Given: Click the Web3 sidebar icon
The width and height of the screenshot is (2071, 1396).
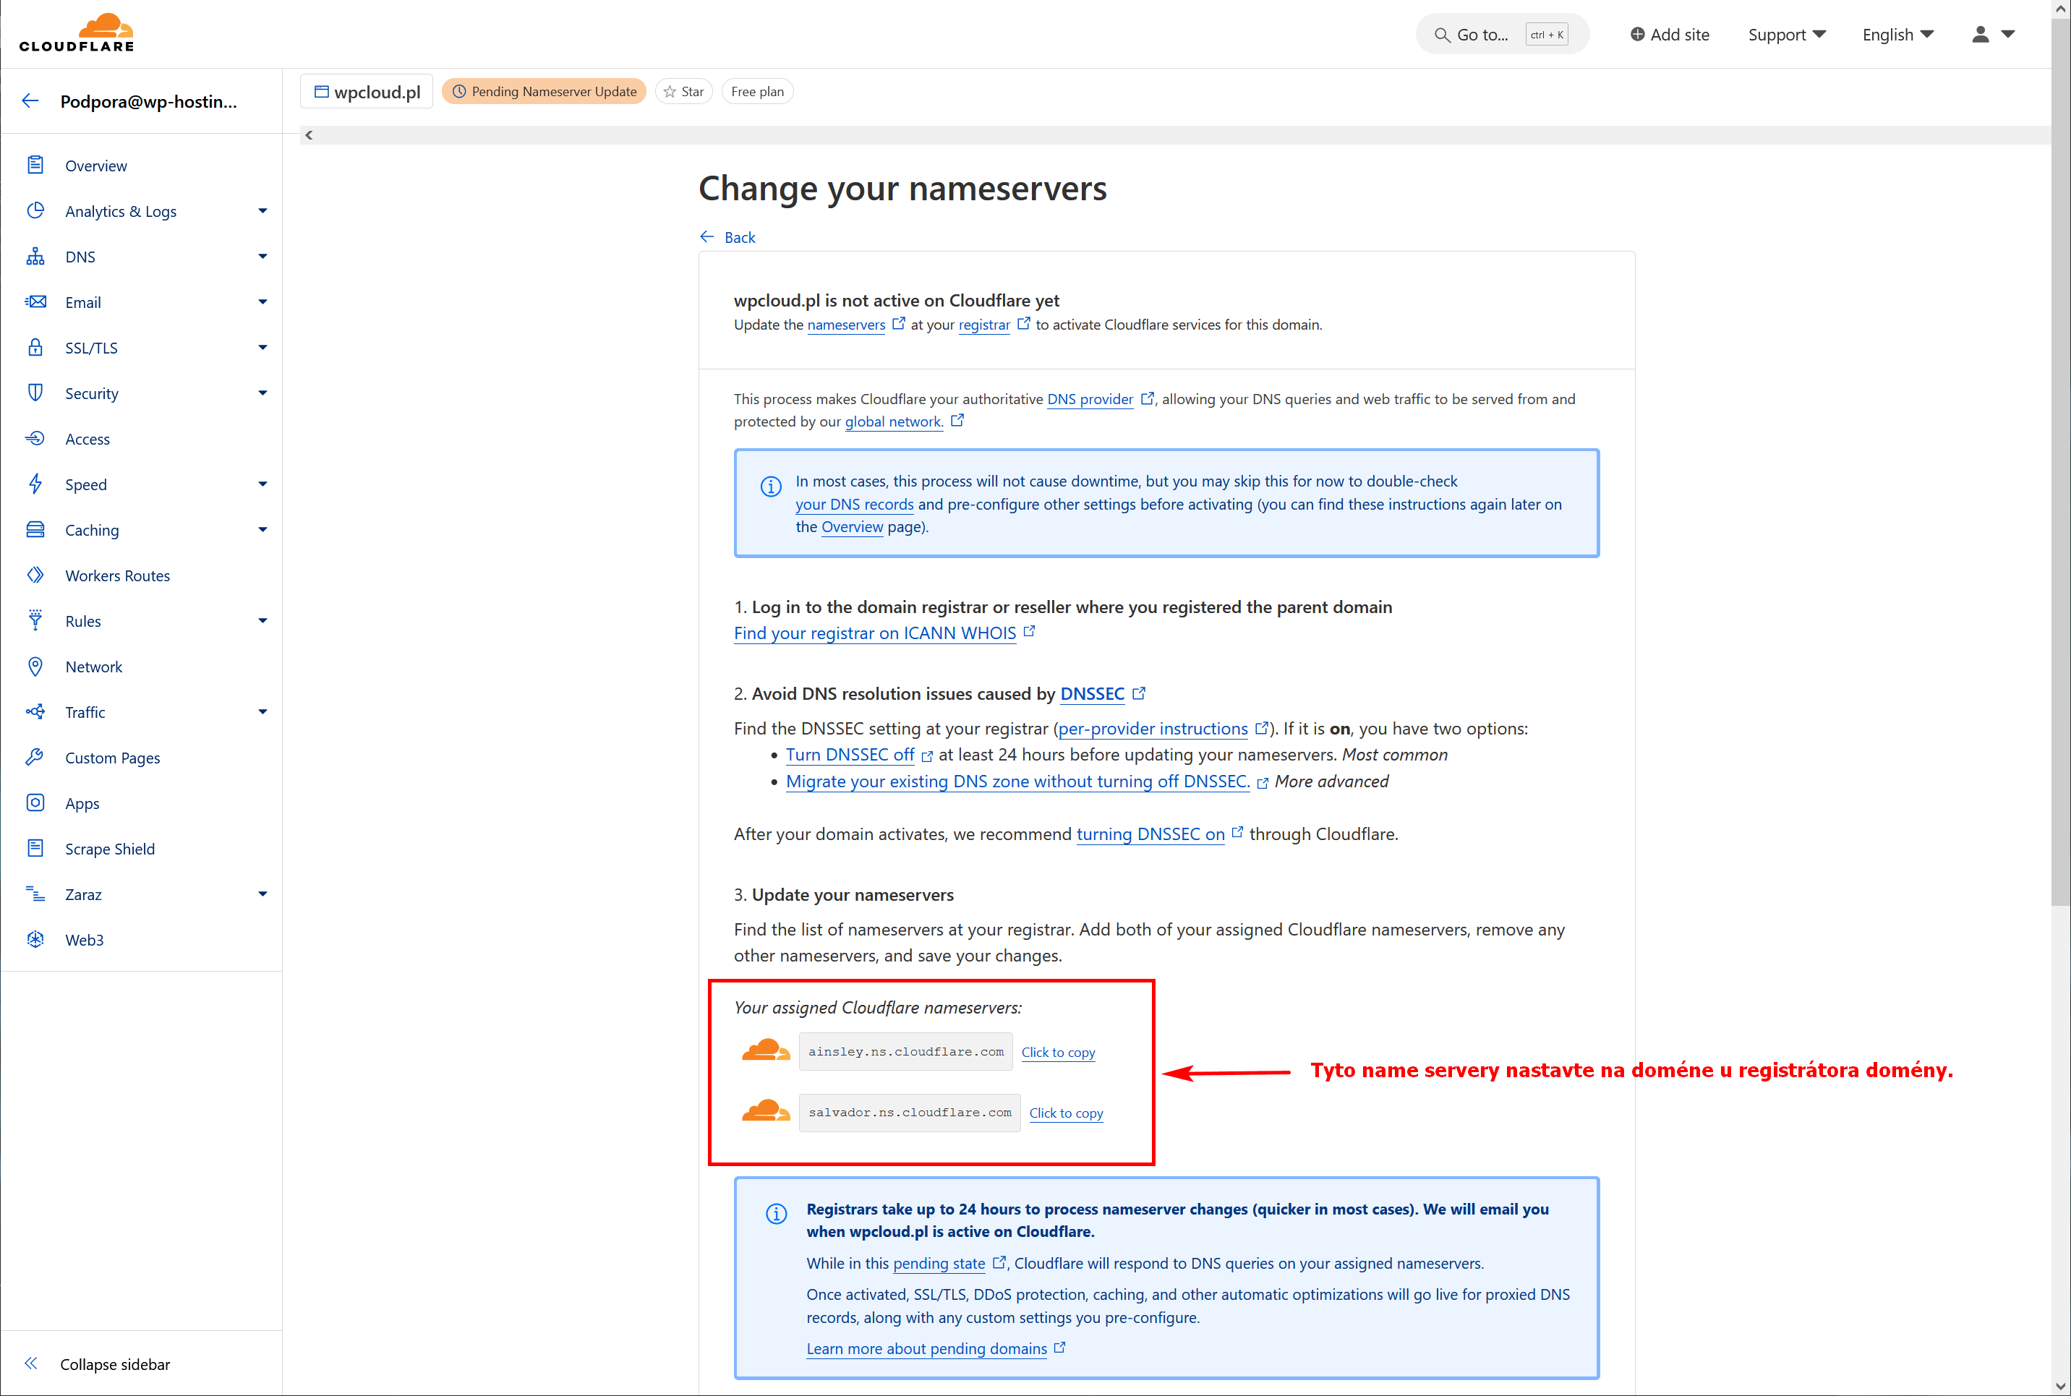Looking at the screenshot, I should coord(35,939).
